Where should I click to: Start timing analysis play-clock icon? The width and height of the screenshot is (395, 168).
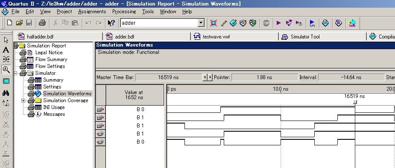coord(299,23)
